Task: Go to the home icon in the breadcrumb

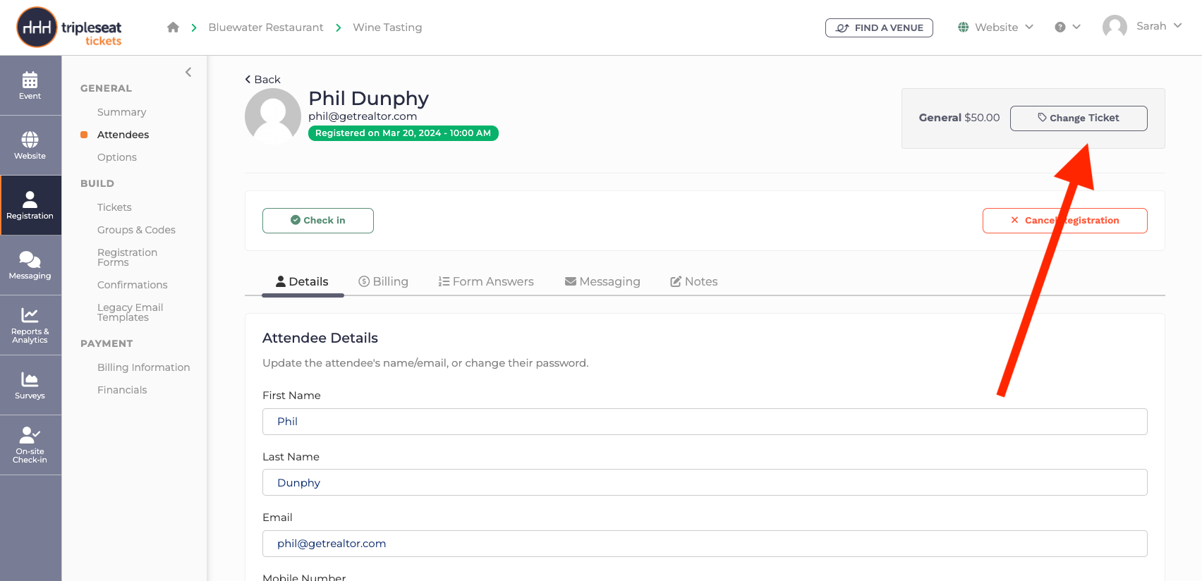Action: (173, 27)
